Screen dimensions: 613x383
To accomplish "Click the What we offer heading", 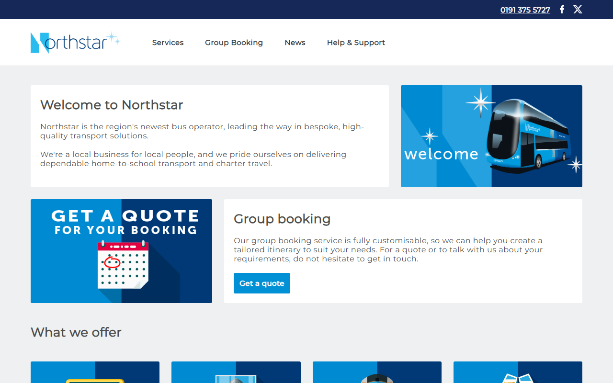I will (76, 332).
